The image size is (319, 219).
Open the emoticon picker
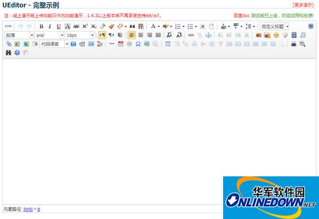[x=276, y=35]
